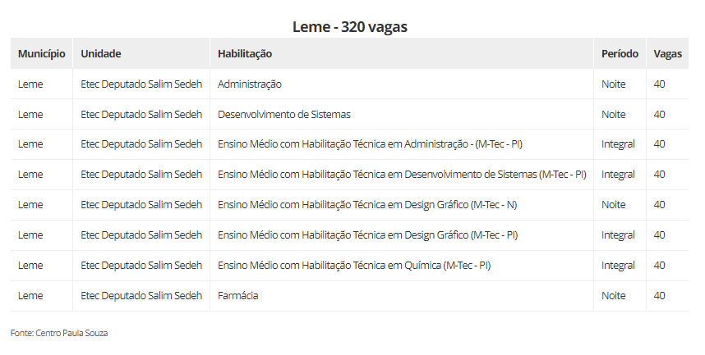Click Integral period in the Química row
705x355 pixels.
[x=618, y=266]
